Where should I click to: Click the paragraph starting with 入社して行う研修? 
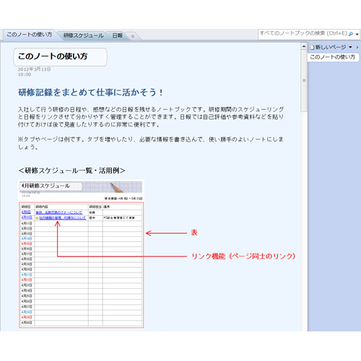coord(151,117)
